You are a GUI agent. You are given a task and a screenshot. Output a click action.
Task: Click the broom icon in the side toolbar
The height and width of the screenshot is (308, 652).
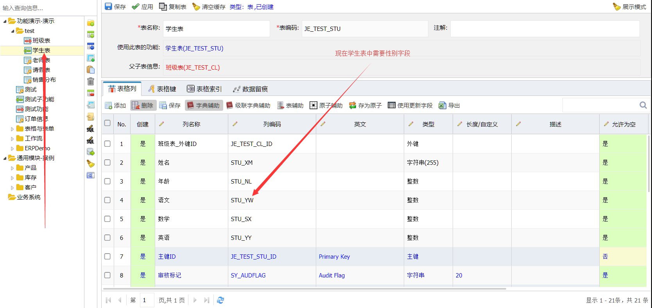pos(91,164)
